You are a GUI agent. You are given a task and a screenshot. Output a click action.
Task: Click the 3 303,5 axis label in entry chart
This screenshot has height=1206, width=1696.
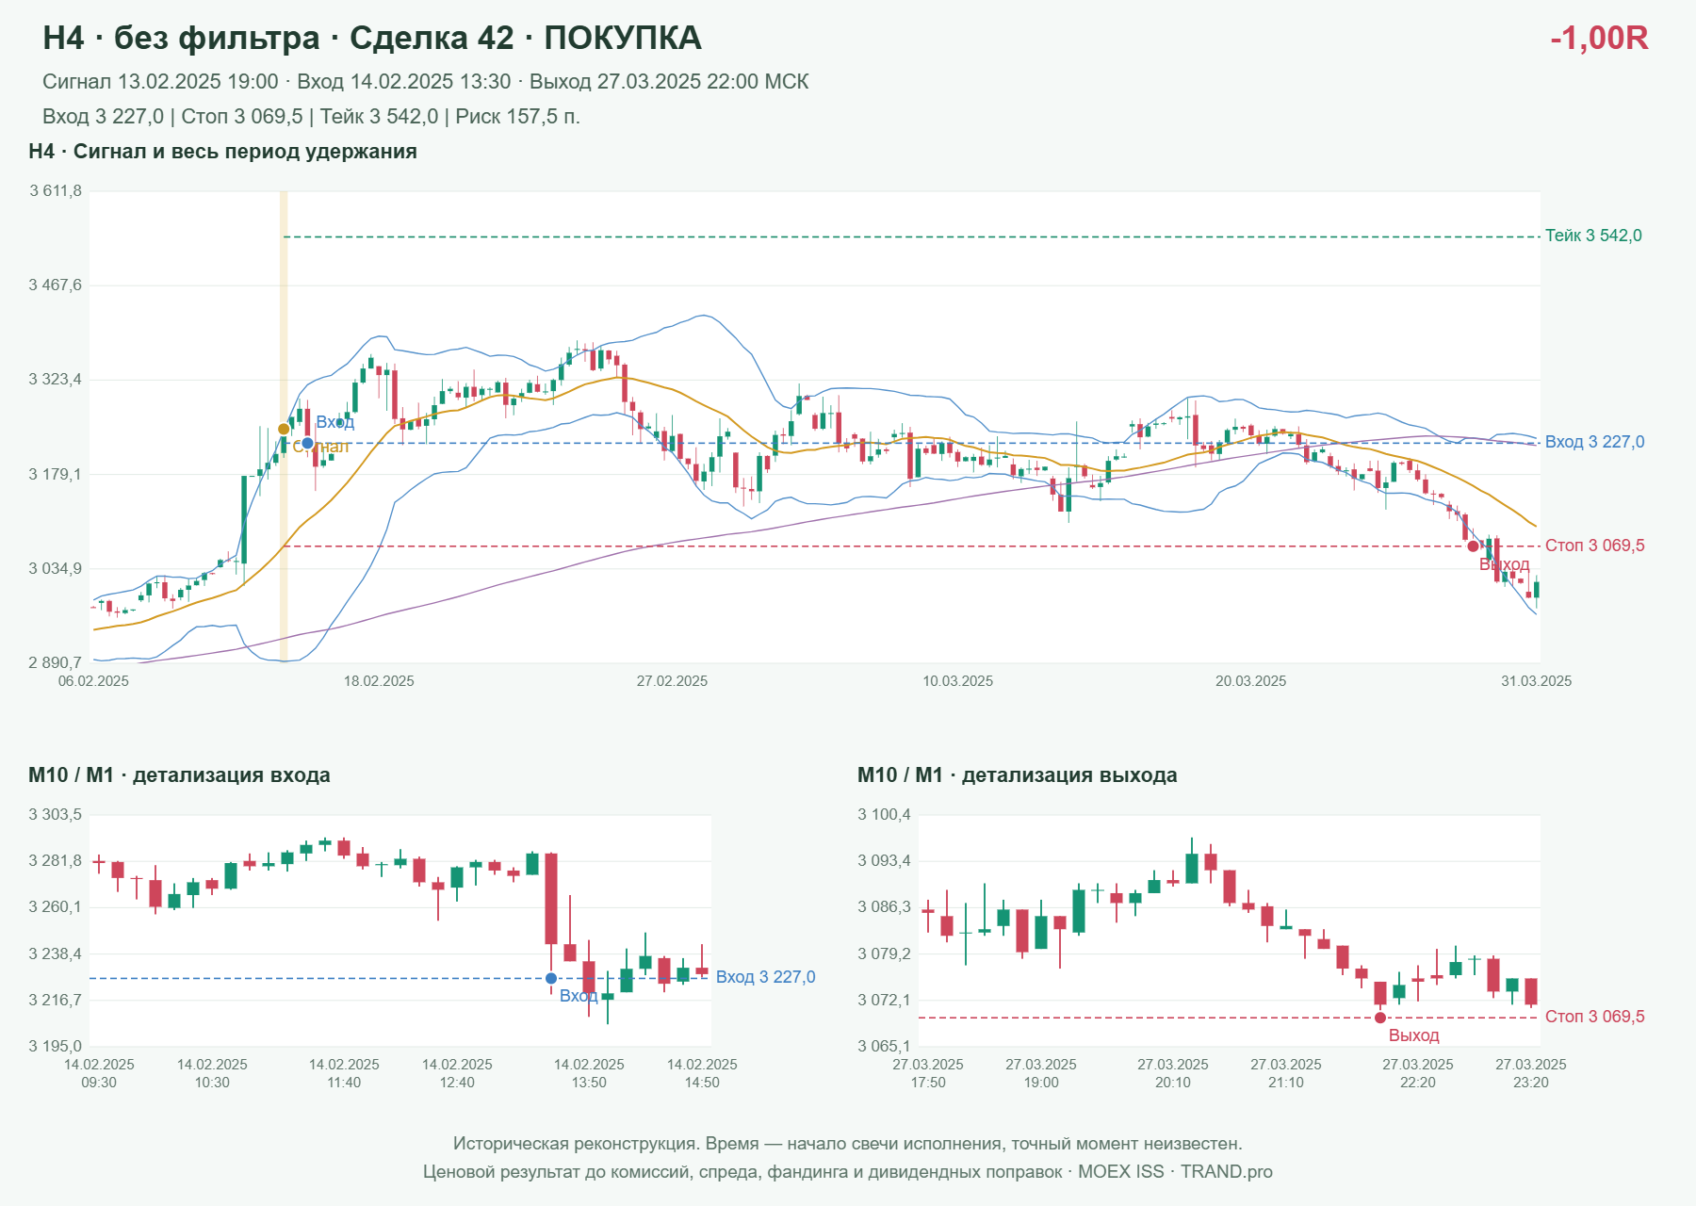coord(56,815)
